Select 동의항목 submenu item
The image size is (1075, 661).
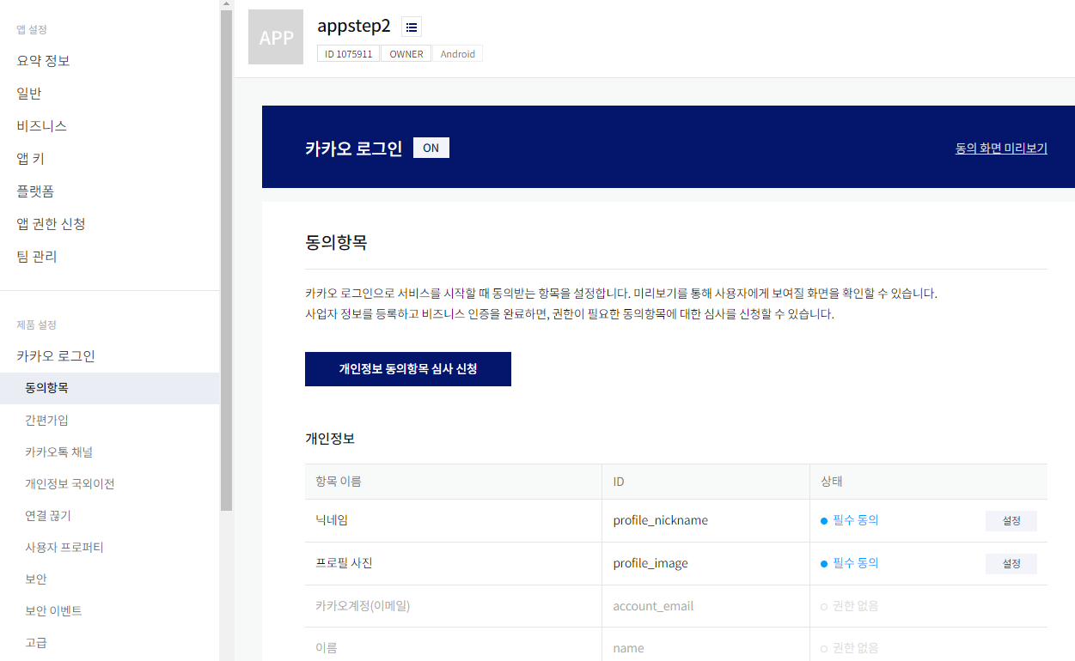tap(110, 388)
